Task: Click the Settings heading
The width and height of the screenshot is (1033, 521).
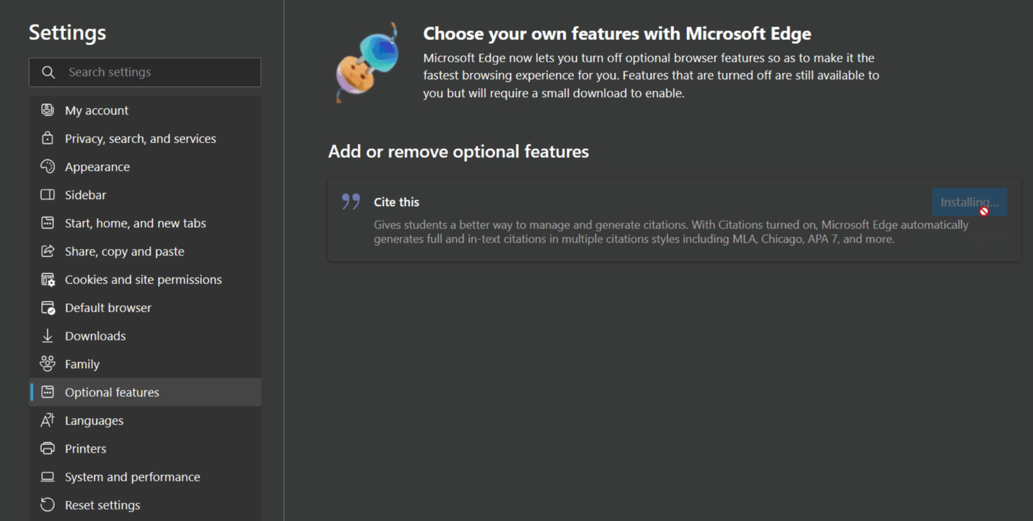Action: tap(67, 32)
